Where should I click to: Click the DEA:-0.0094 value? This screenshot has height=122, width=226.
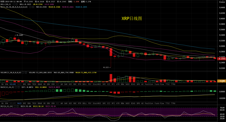(41, 87)
